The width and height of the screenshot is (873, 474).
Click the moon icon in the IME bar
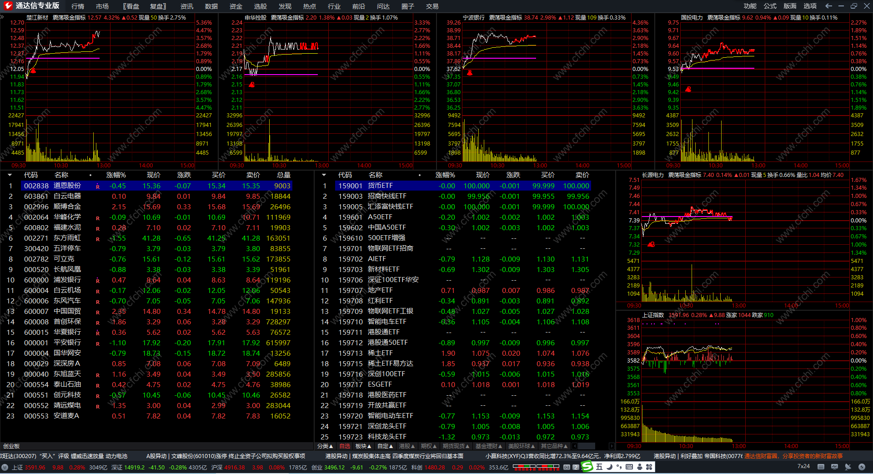point(609,467)
